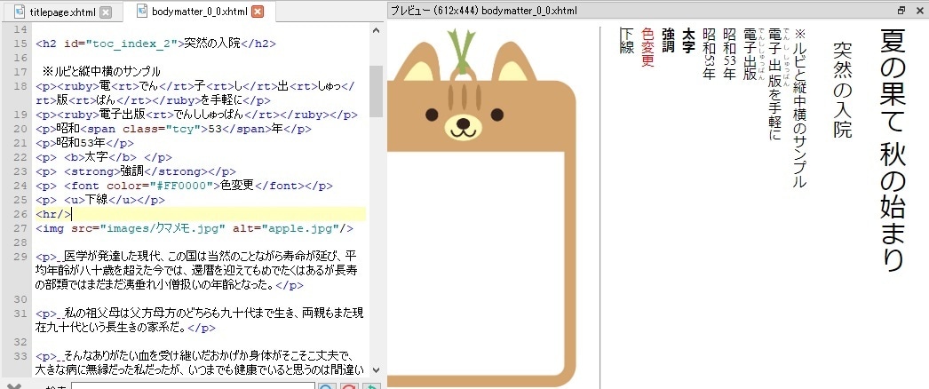Click the paragraph starting '医学が発達した現代'

[195, 271]
